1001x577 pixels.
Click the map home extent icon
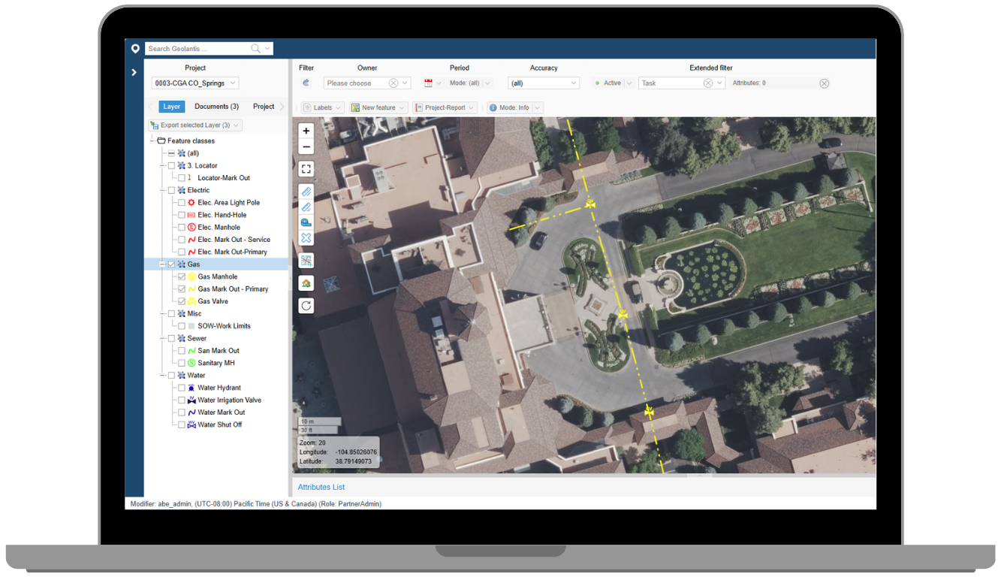[306, 283]
